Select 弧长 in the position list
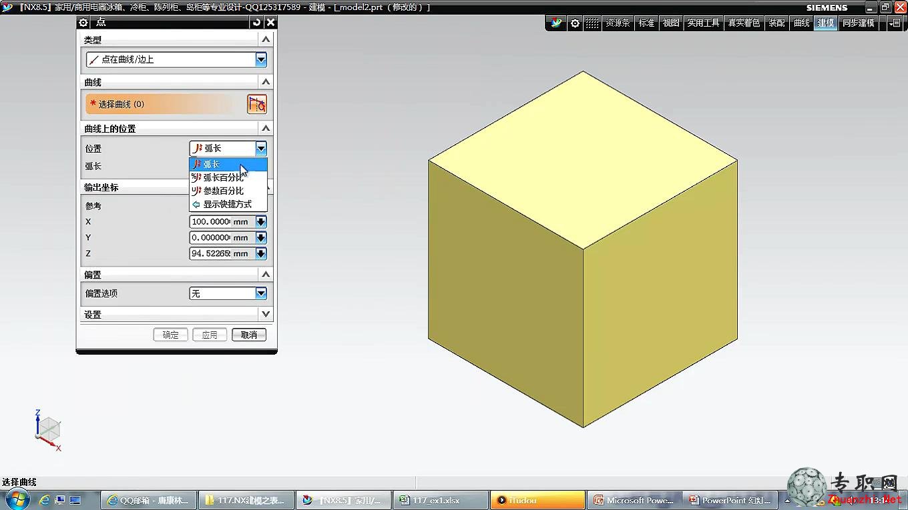Viewport: 908px width, 510px height. (228, 164)
